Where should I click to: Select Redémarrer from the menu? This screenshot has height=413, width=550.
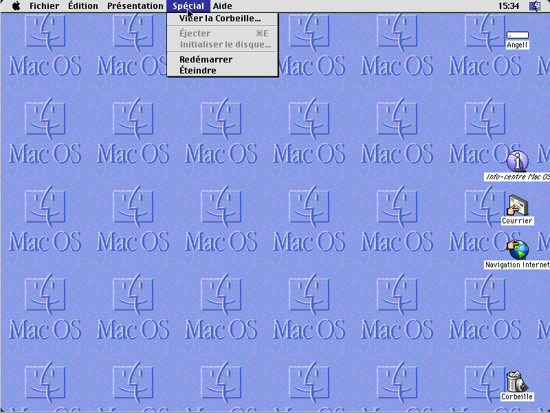[222, 60]
